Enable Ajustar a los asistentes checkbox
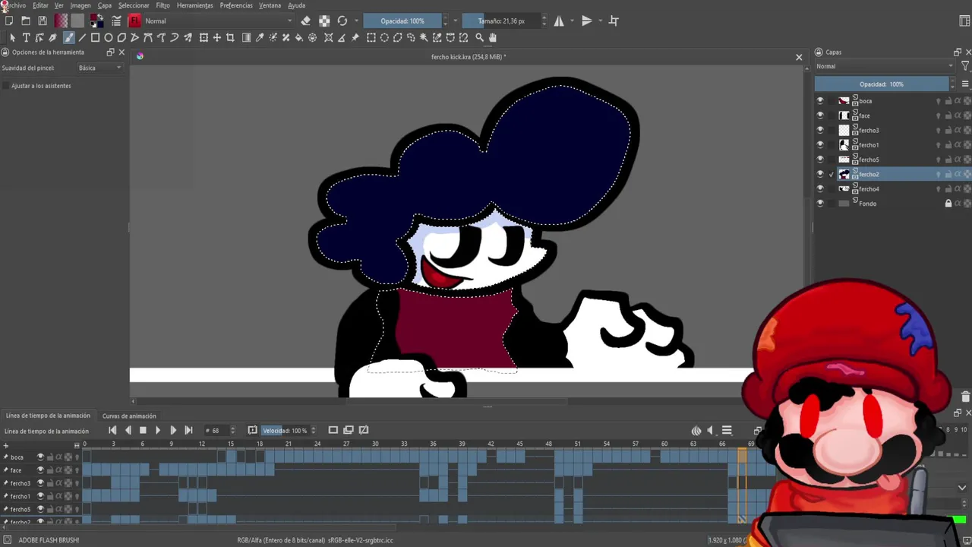 [6, 86]
